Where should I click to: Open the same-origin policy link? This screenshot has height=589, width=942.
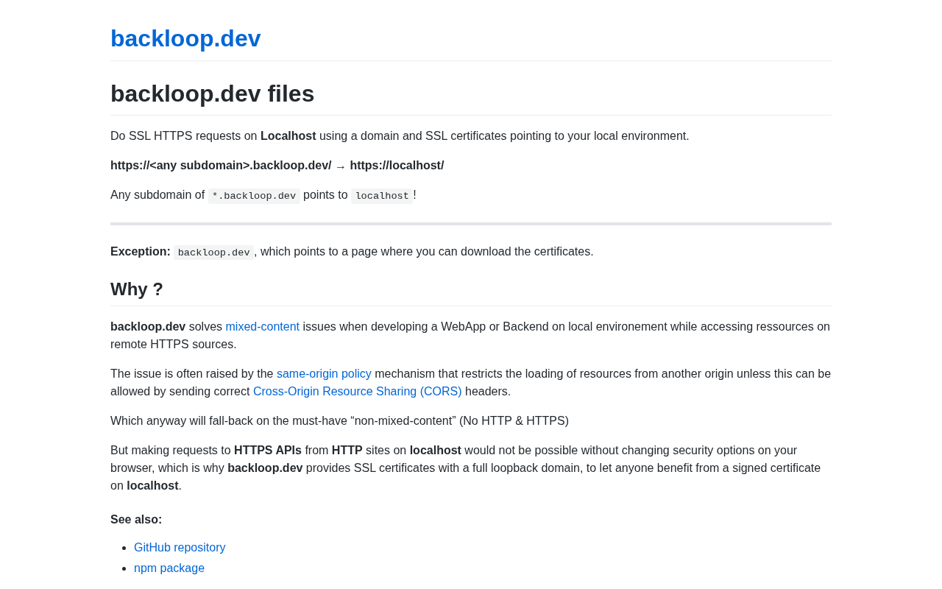click(324, 373)
